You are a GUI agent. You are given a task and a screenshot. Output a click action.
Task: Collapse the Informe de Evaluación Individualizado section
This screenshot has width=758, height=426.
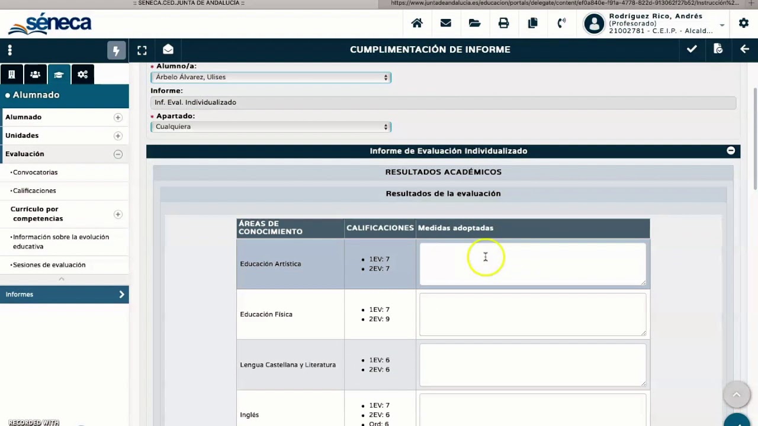[730, 150]
